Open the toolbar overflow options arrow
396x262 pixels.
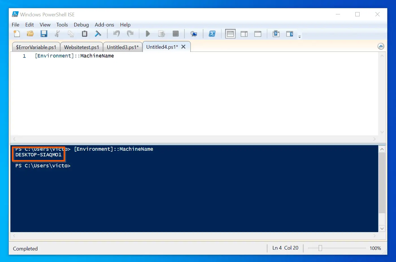(300, 36)
